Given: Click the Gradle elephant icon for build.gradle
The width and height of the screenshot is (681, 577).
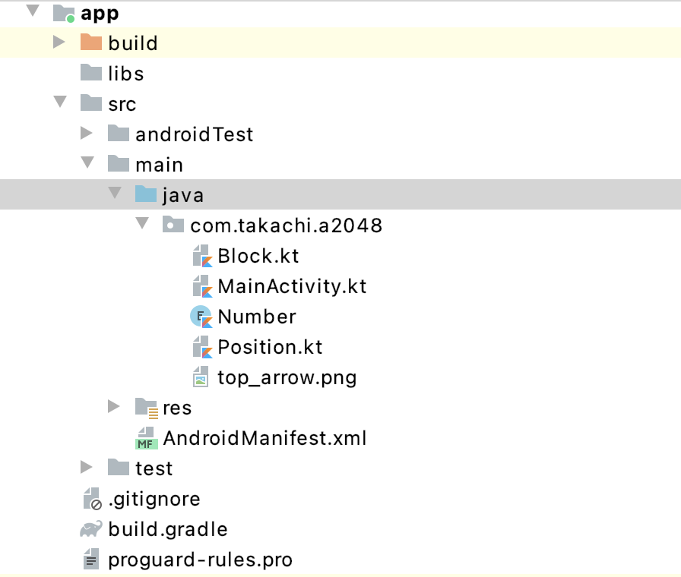Looking at the screenshot, I should [91, 529].
